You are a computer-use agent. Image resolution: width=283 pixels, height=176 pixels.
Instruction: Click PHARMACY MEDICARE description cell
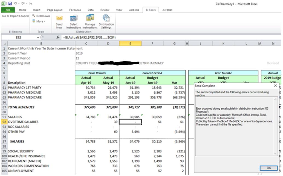click(25, 98)
